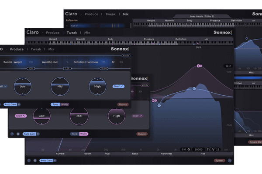
Task: Open help in the Tweak window footer
Action: [x=29, y=161]
